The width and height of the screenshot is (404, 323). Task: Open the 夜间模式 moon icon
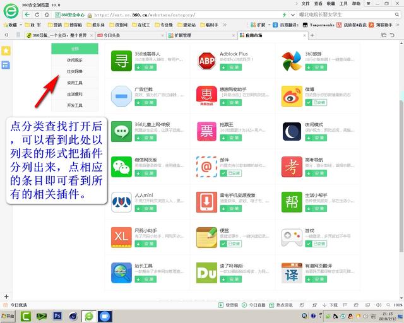(x=292, y=131)
